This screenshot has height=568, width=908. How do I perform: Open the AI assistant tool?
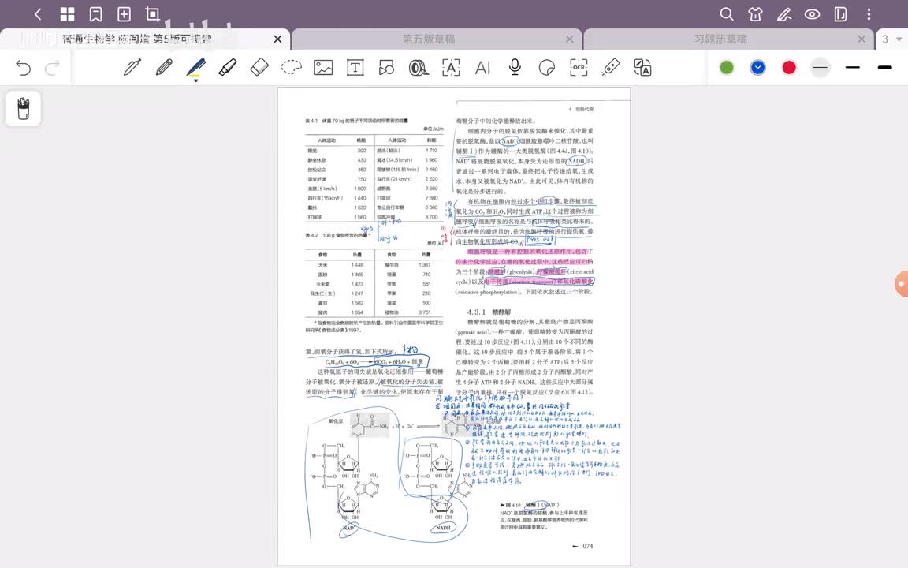point(482,68)
